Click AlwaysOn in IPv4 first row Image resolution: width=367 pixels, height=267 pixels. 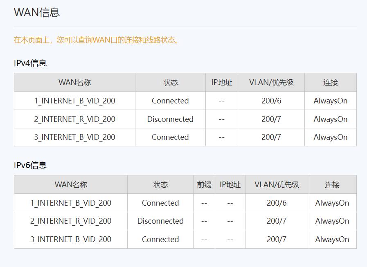pyautogui.click(x=331, y=101)
